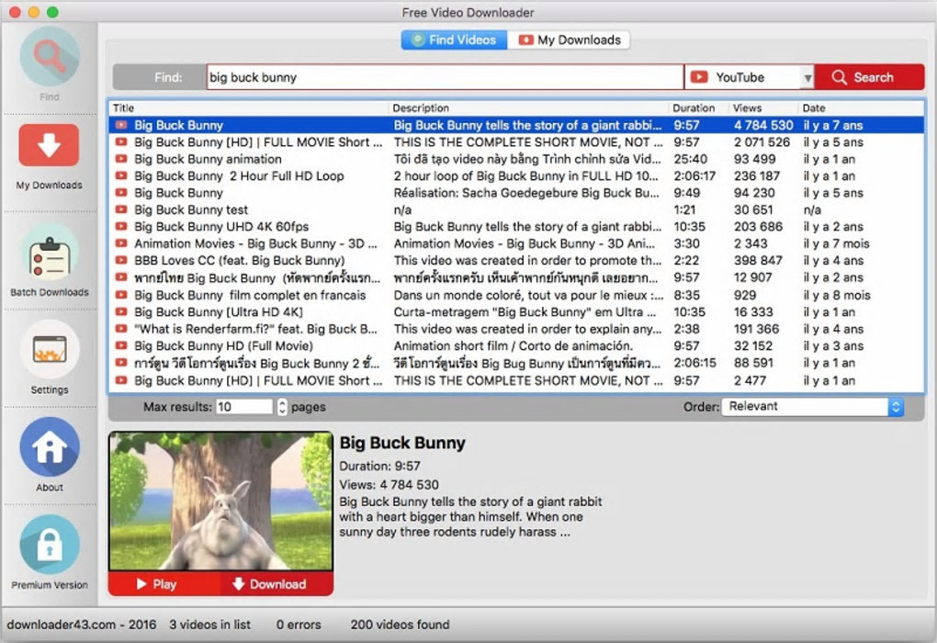This screenshot has width=937, height=643.
Task: Click the 2:06:15 duration cell
Action: tap(694, 364)
